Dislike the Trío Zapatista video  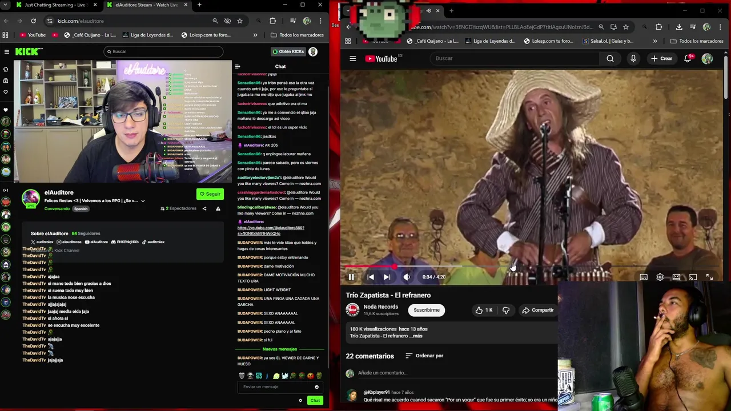[506, 310]
